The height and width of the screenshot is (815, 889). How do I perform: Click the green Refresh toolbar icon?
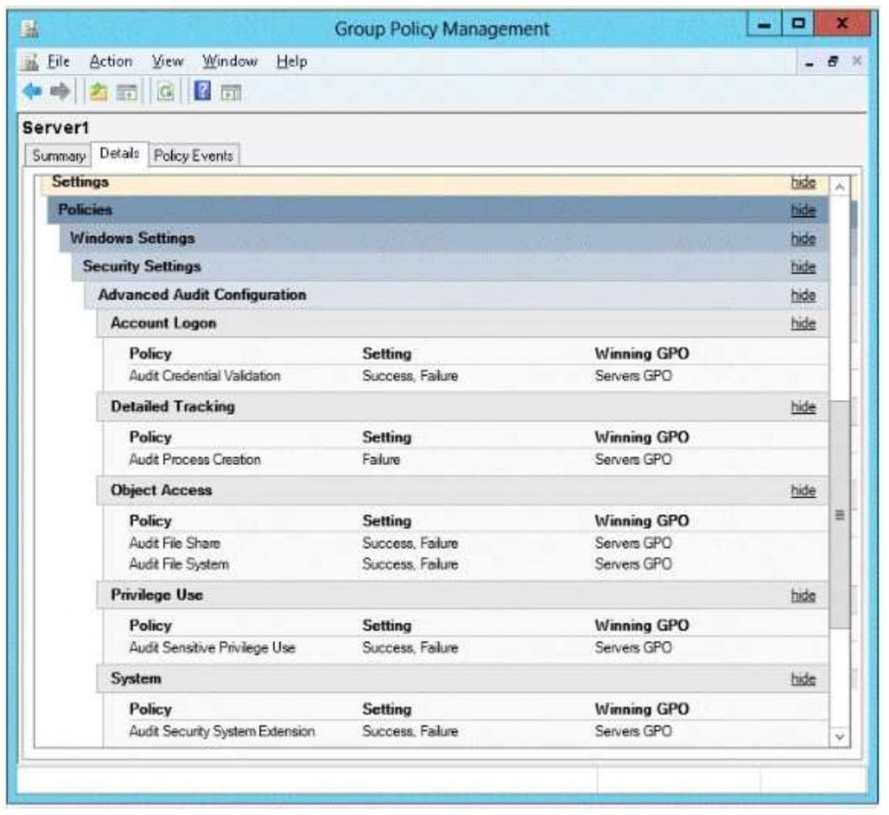point(165,92)
